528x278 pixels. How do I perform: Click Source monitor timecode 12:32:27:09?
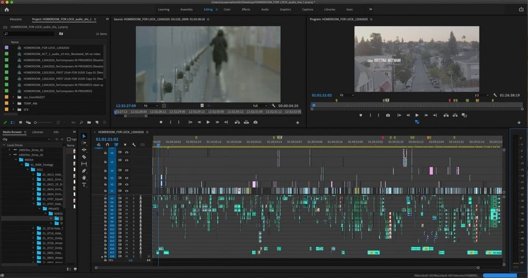[126, 105]
